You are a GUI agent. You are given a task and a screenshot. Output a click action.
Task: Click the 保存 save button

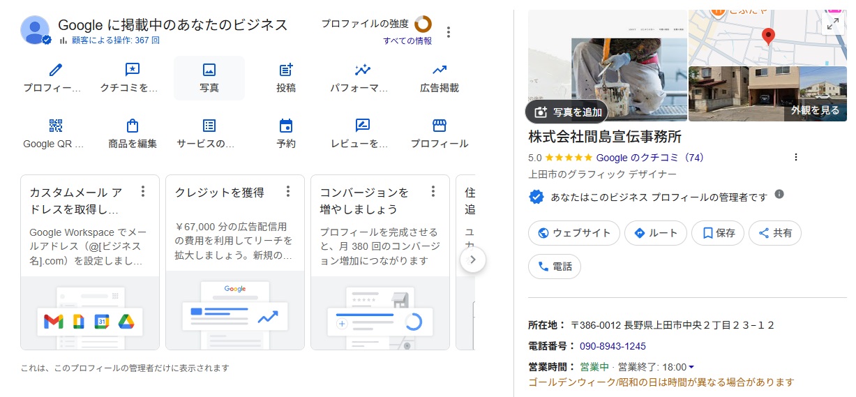pyautogui.click(x=718, y=233)
